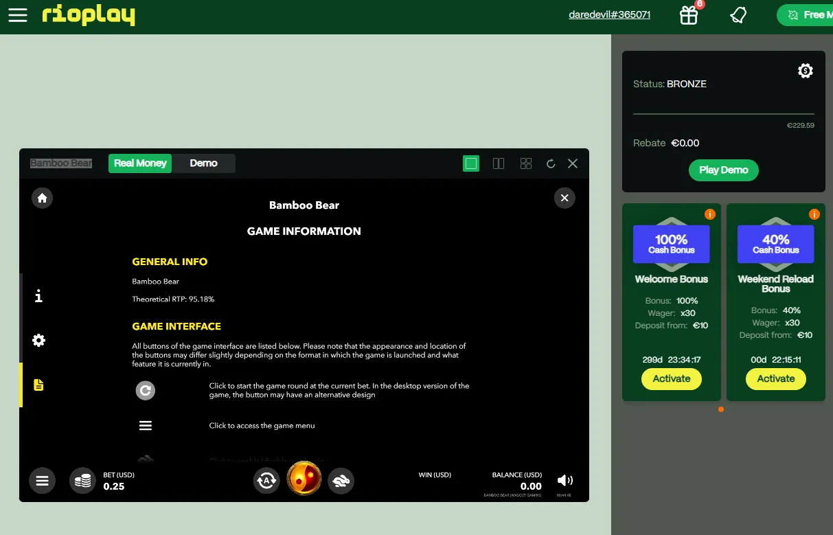833x535 pixels.
Task: Switch to Real Money mode
Action: 140,163
